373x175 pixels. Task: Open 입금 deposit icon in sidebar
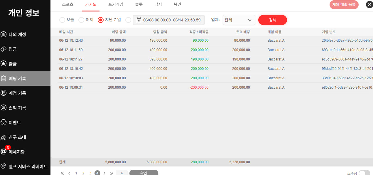(x=4, y=49)
